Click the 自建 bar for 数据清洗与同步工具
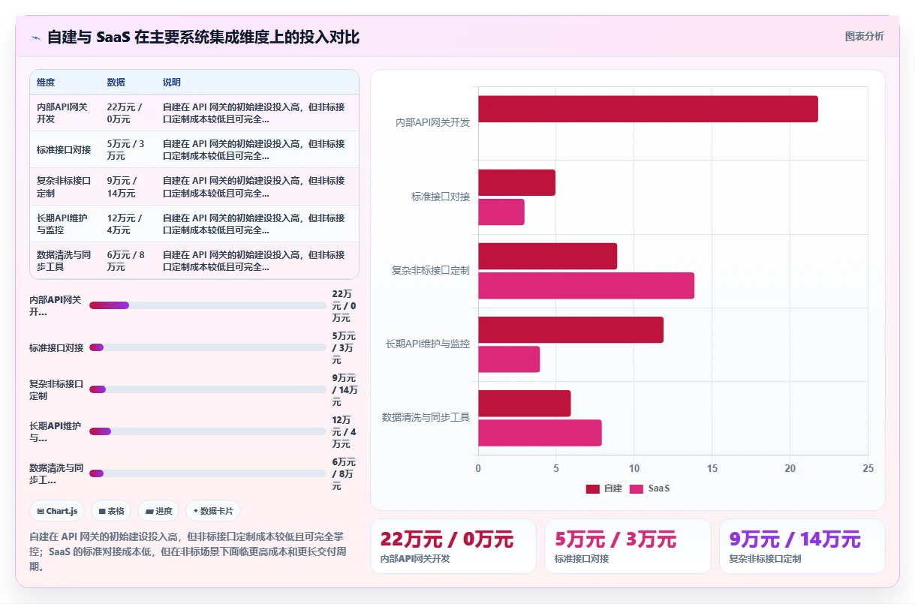Screen dimensions: 915x604 (525, 403)
